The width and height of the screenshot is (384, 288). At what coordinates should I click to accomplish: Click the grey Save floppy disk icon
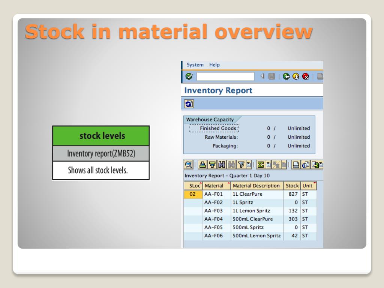point(271,76)
